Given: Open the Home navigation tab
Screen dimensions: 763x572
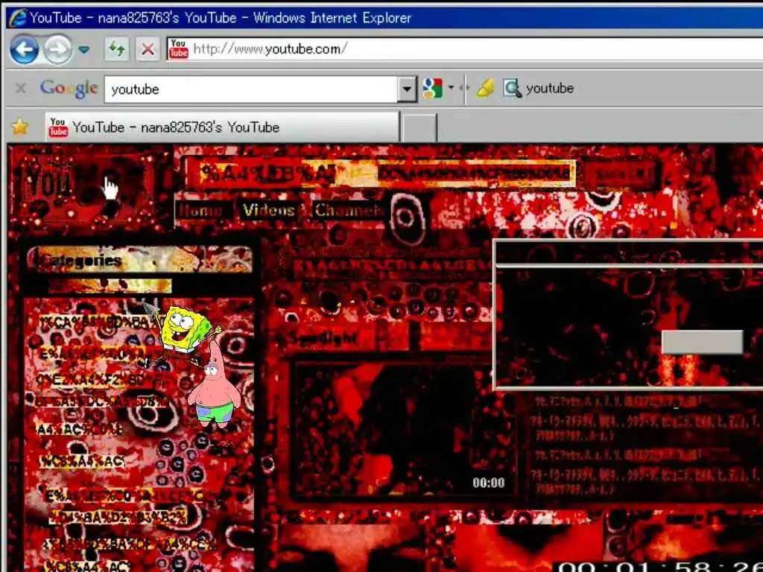Looking at the screenshot, I should pos(201,210).
